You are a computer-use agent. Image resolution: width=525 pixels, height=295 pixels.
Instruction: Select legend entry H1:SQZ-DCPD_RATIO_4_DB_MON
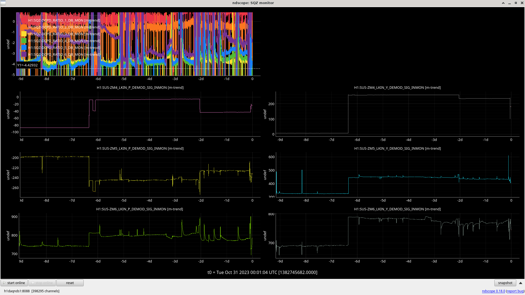pos(64,41)
